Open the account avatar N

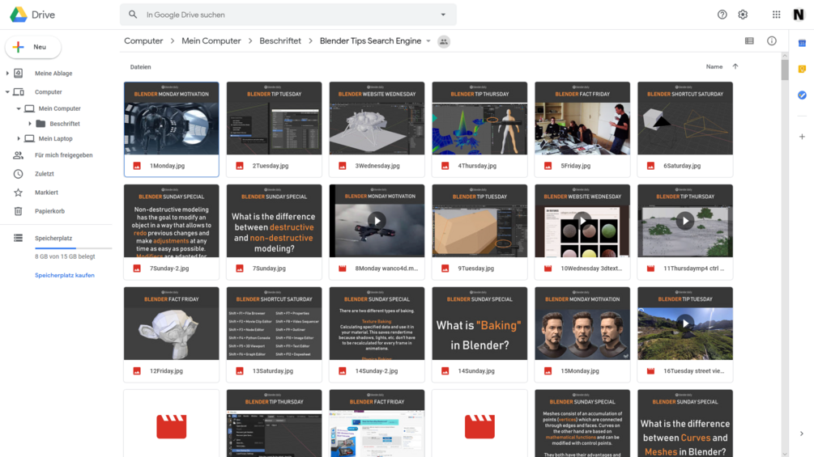tap(799, 15)
